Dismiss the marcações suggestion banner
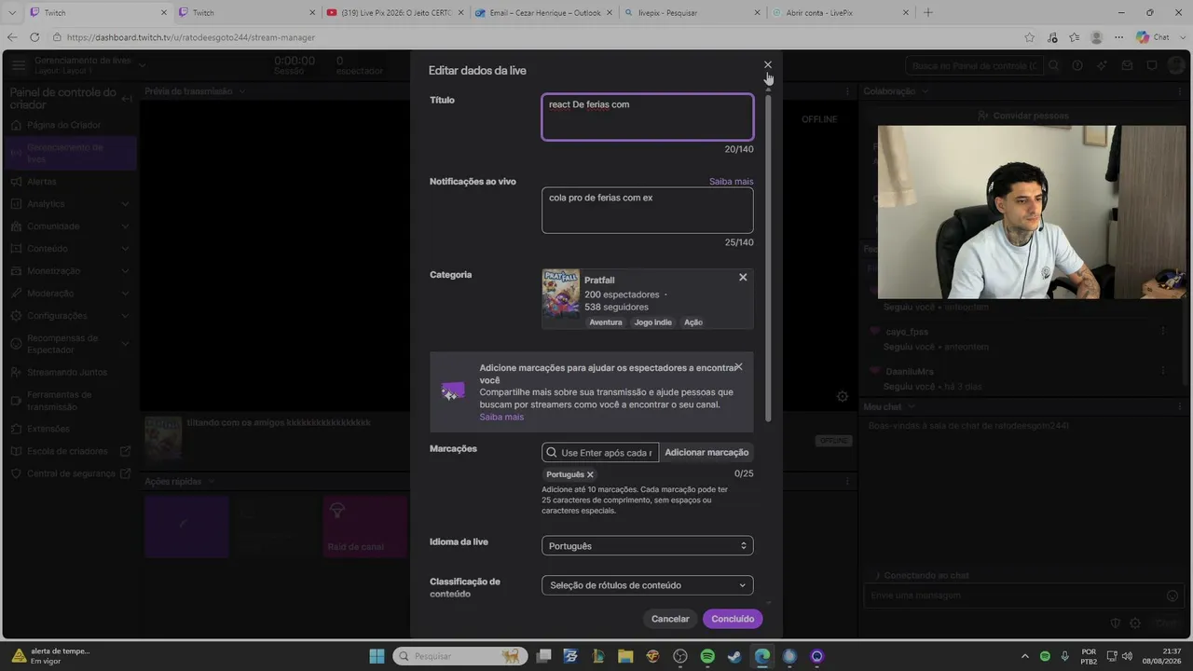1193x671 pixels. (739, 366)
